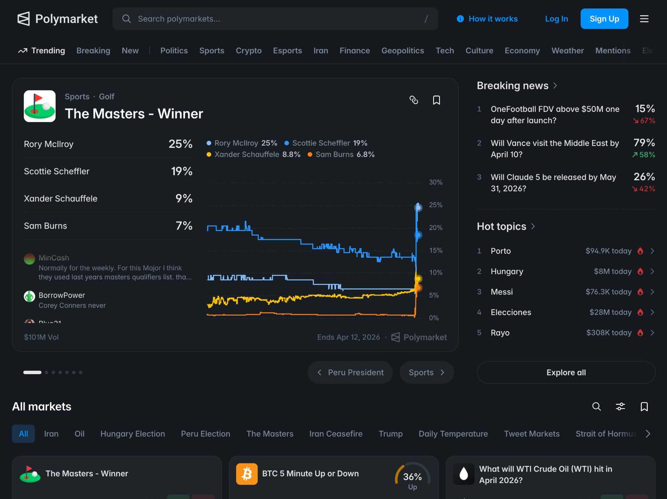Copy link for The Masters market
The width and height of the screenshot is (667, 499).
tap(414, 100)
